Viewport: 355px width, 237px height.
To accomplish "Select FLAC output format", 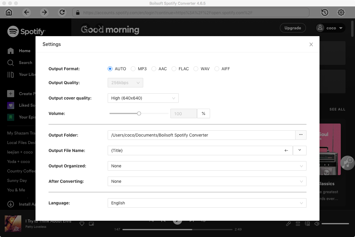I will point(174,69).
